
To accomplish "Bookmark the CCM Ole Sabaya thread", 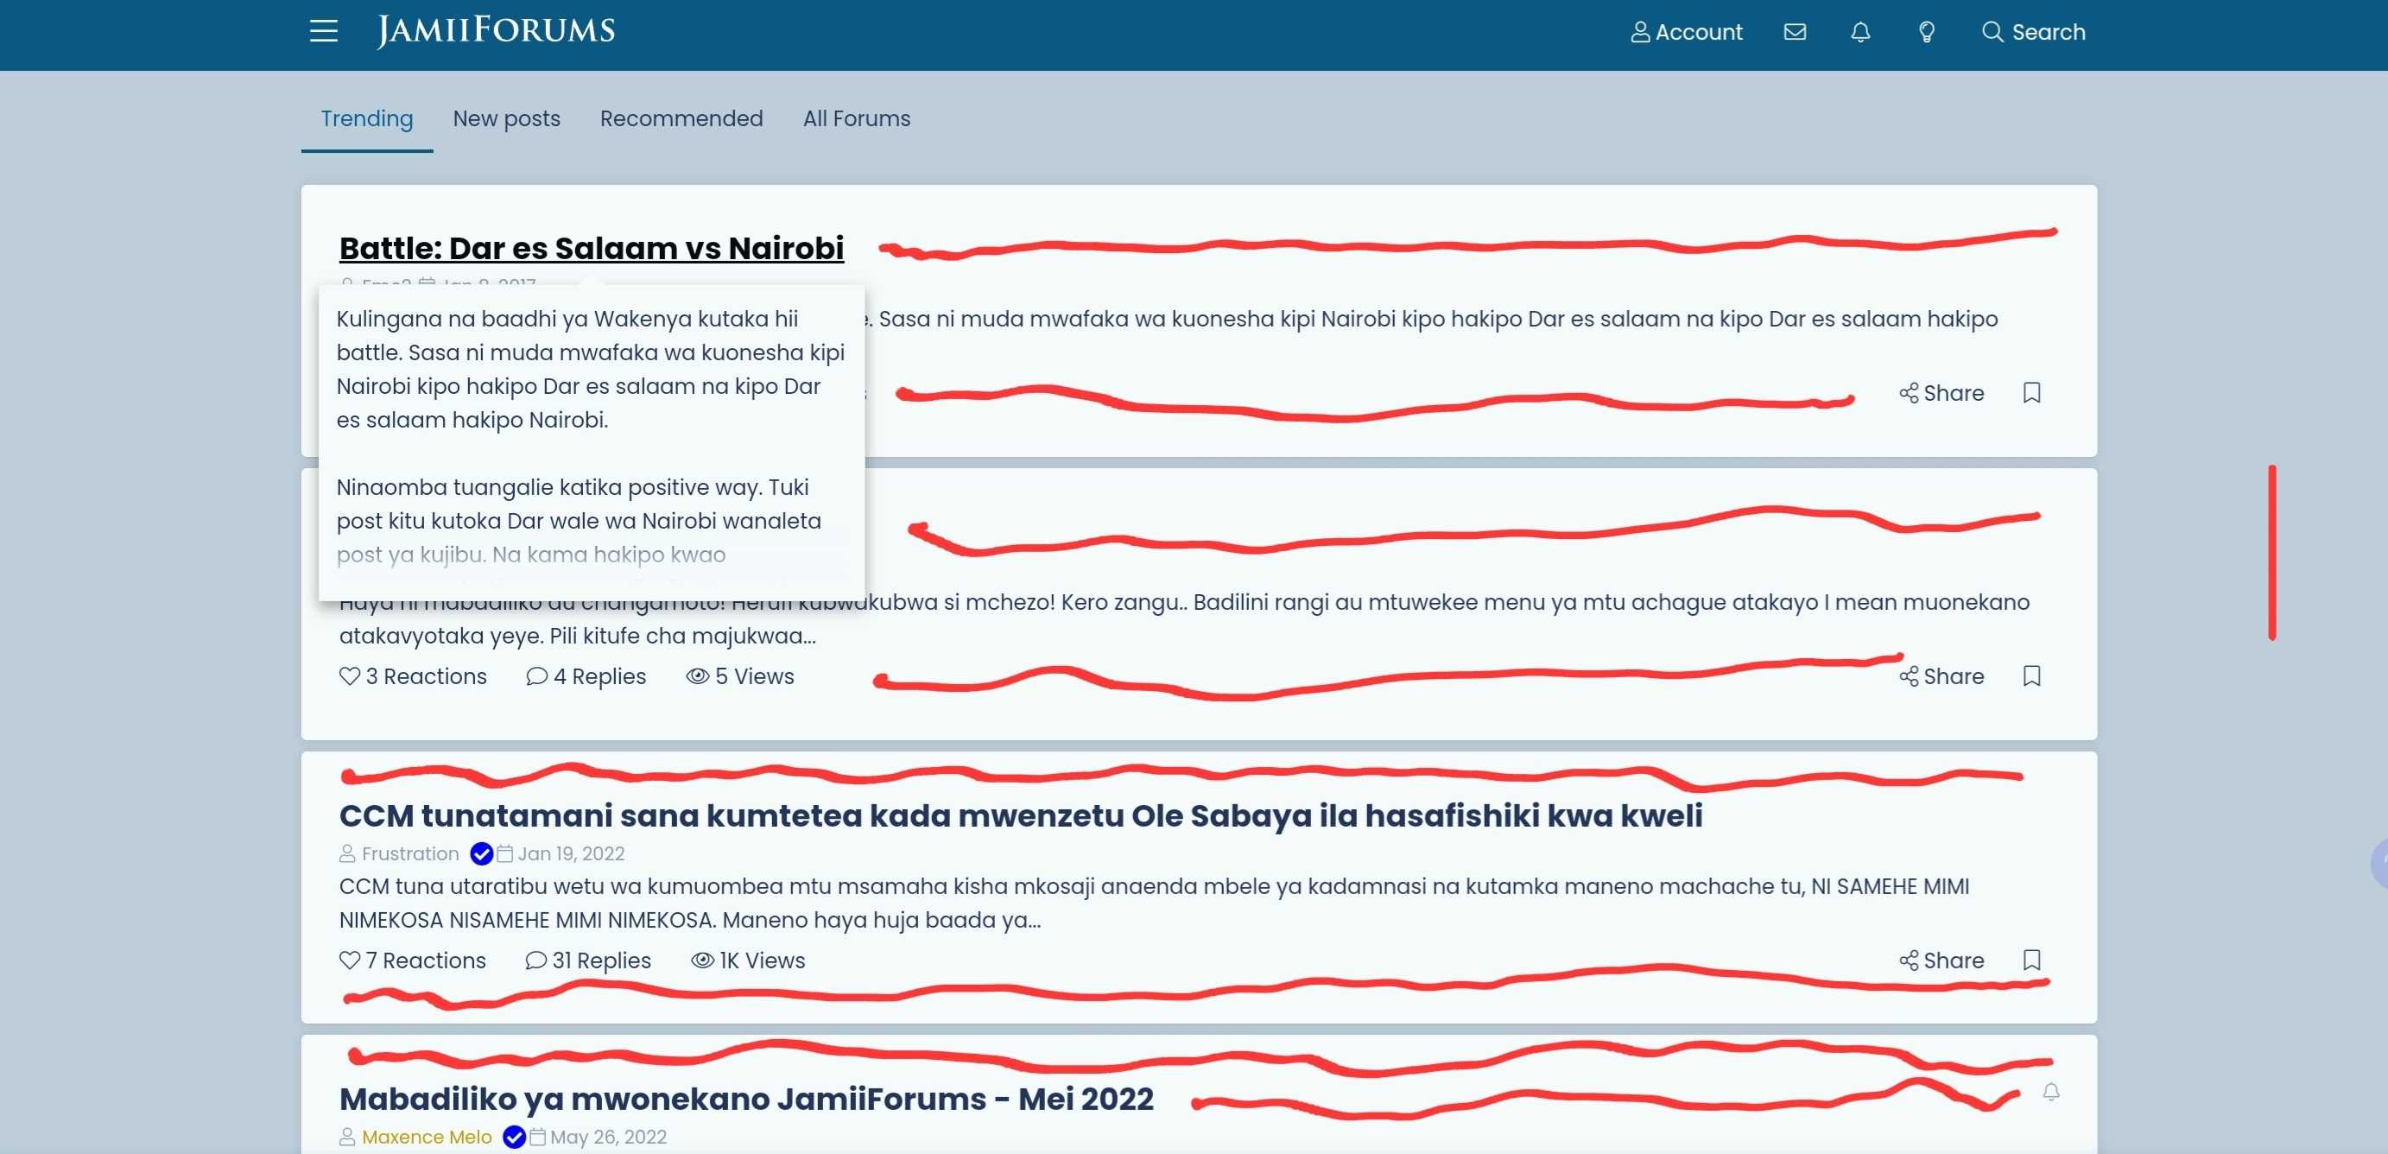I will (2031, 961).
